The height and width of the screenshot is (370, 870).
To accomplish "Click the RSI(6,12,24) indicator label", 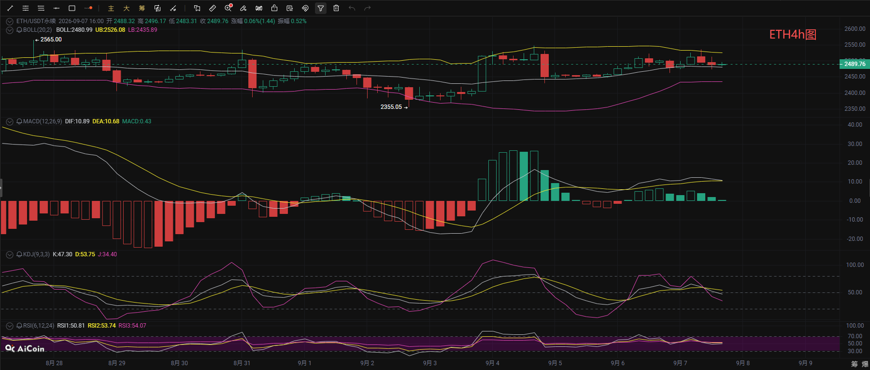I will pyautogui.click(x=39, y=326).
